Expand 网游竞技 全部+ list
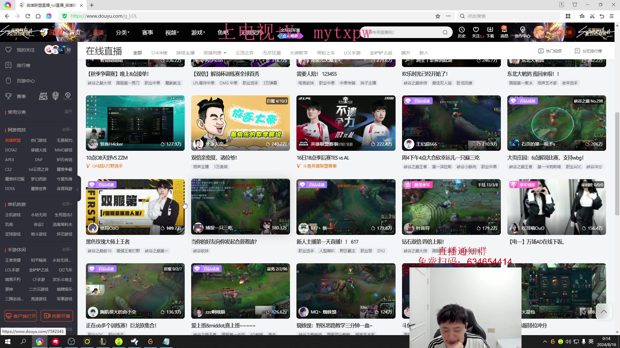This screenshot has width=620, height=348. [67, 130]
